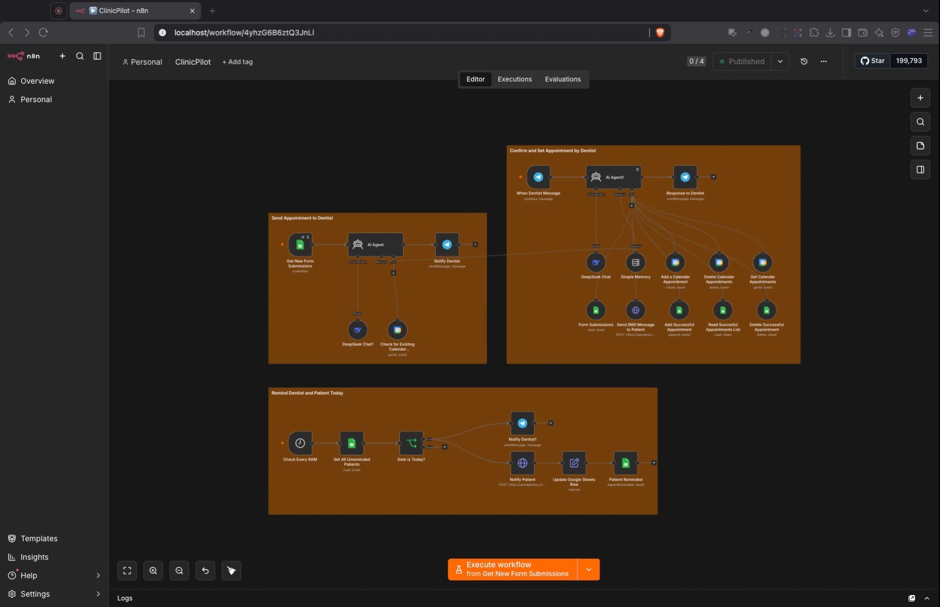Select Delete Calendar Appointments node
Screen dimensions: 940x607
tap(719, 262)
